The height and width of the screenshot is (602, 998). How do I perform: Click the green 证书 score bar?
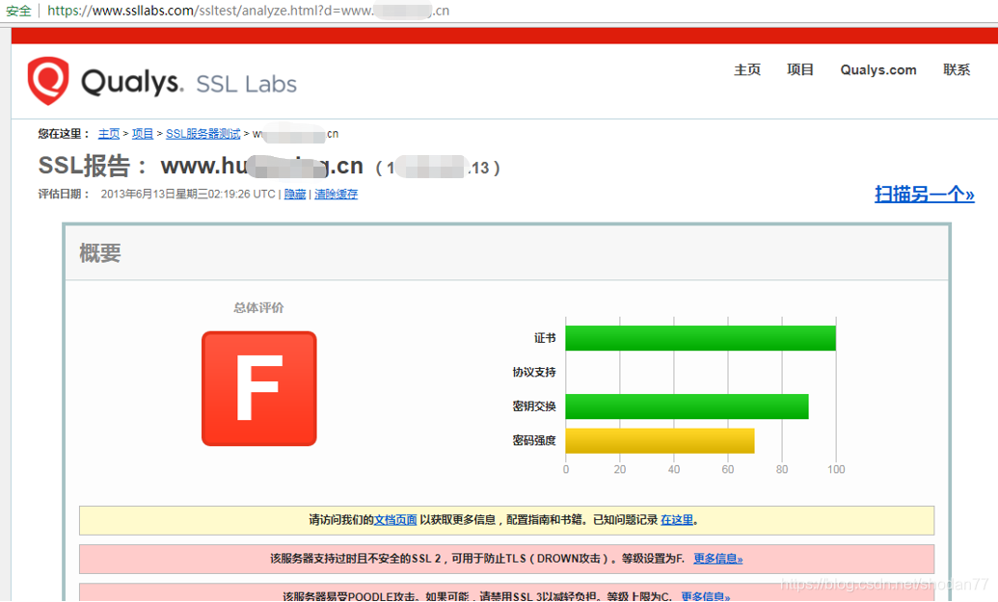click(701, 338)
